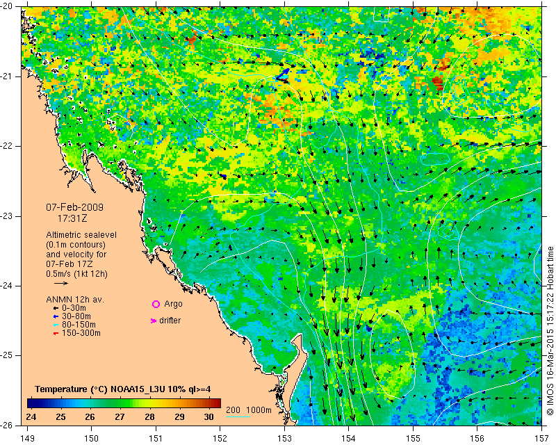Click the 'drifter' legend label
Viewport: 556px width, 445px height.
[170, 321]
